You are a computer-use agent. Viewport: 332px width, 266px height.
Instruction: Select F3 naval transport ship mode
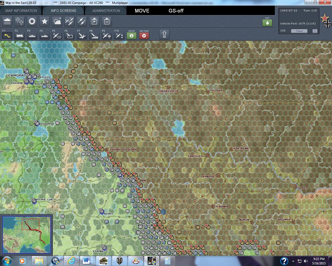point(32,36)
